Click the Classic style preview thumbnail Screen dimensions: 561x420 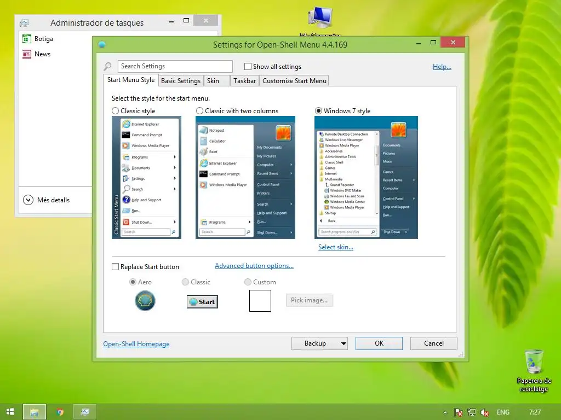pos(146,178)
